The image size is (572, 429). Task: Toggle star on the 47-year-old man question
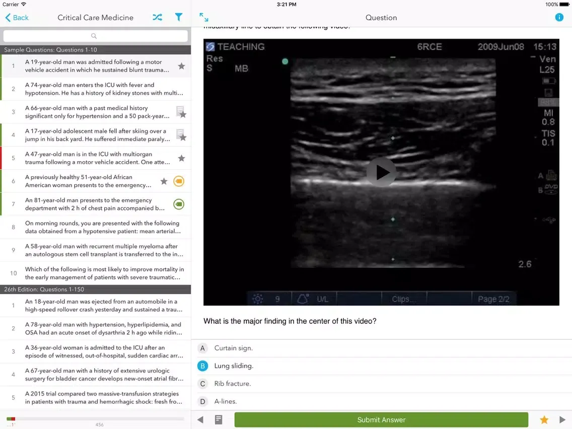pos(181,158)
